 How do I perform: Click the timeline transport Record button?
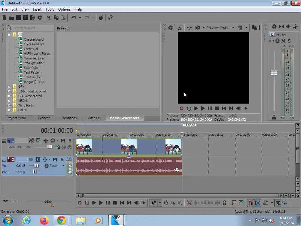coord(80,203)
